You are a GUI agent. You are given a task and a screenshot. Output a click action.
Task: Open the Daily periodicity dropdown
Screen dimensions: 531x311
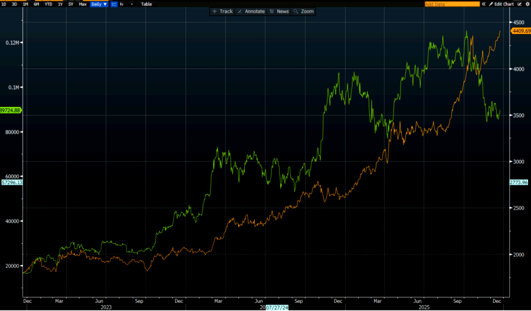click(99, 4)
